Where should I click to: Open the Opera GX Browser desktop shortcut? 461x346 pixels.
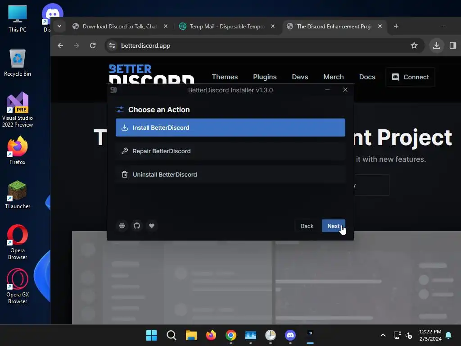tap(18, 286)
